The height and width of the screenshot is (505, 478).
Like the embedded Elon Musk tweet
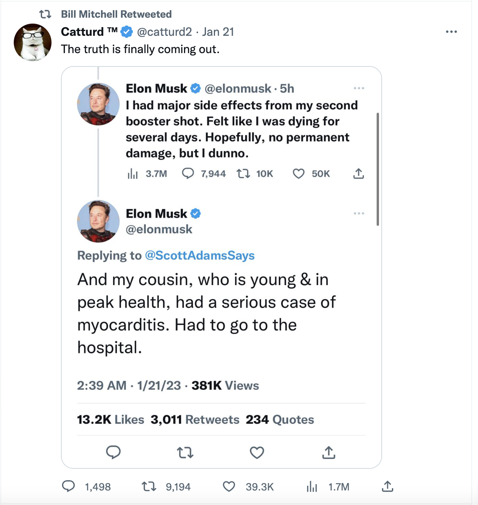pos(257,453)
